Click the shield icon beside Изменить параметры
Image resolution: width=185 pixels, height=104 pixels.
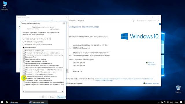coord(147,63)
